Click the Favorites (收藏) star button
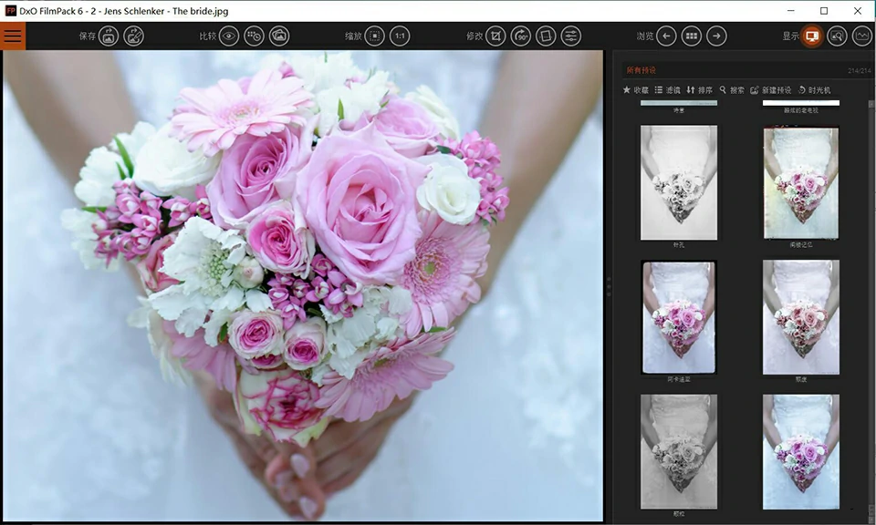Image resolution: width=876 pixels, height=525 pixels. coord(635,90)
